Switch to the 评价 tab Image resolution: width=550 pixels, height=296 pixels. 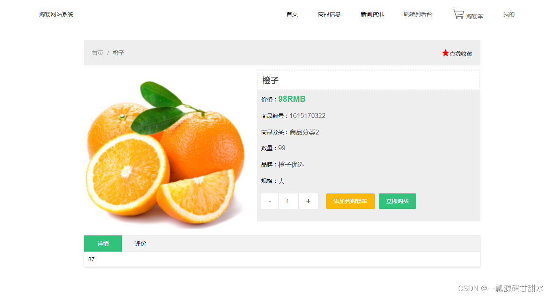[x=141, y=244]
